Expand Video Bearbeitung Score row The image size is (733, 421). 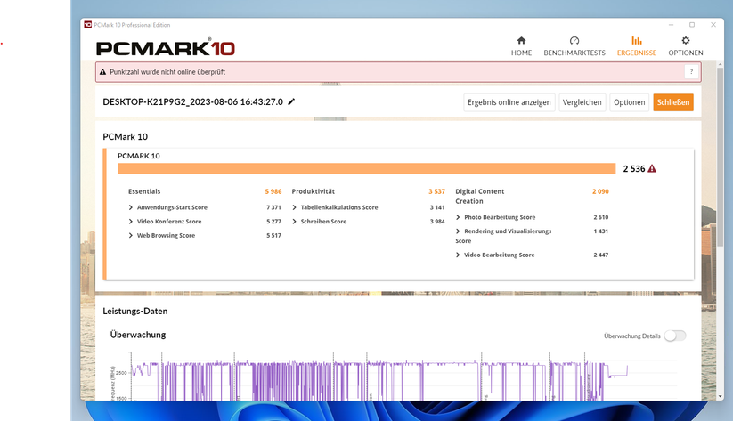coord(458,255)
